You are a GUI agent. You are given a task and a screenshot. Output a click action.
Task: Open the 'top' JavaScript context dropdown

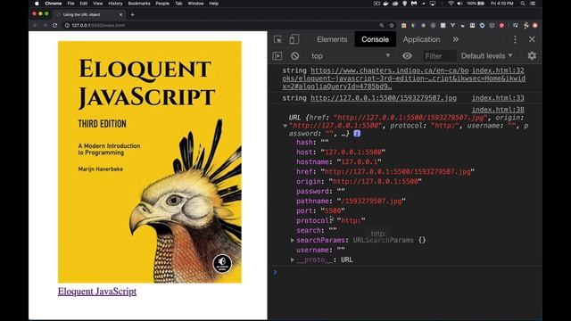(350, 55)
